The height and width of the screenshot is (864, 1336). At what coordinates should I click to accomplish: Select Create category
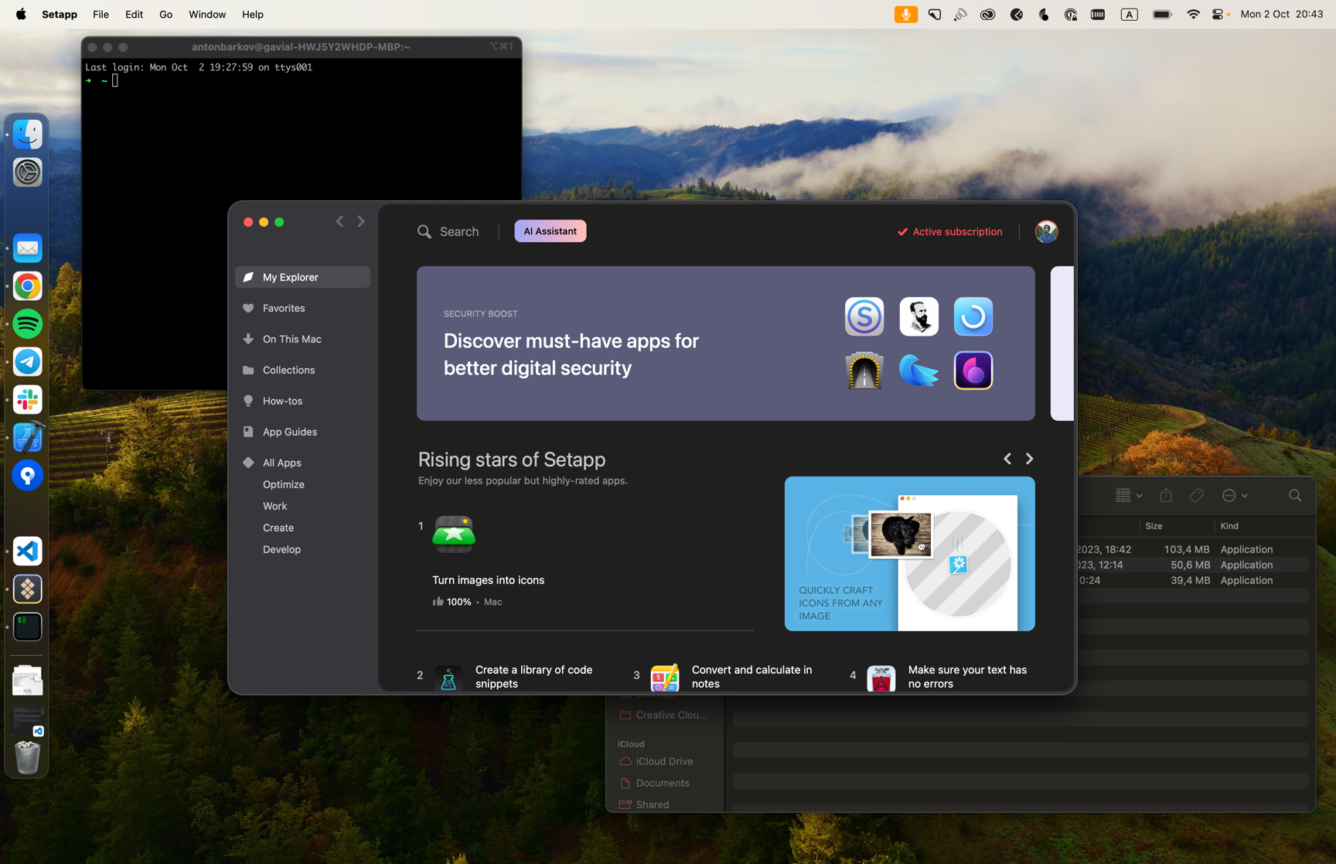pos(278,528)
